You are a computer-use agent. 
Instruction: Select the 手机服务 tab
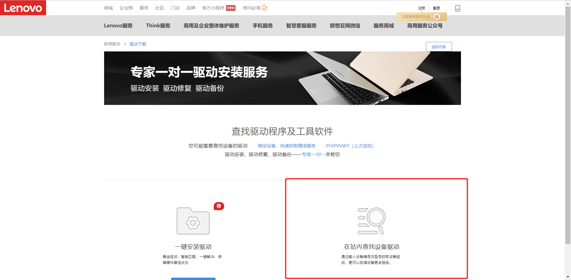pos(263,26)
